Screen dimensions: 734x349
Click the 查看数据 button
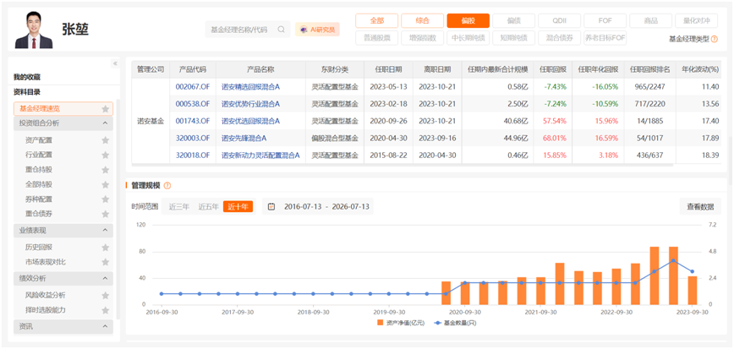point(700,206)
